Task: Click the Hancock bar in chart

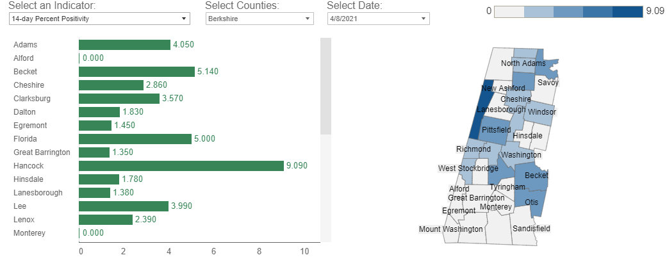Action: pyautogui.click(x=181, y=166)
